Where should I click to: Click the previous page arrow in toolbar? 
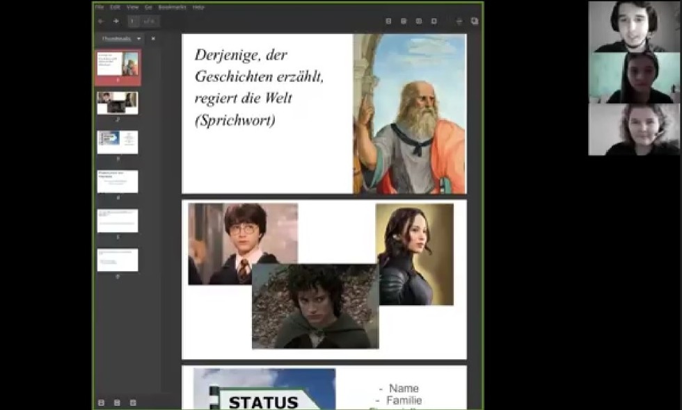[x=101, y=21]
